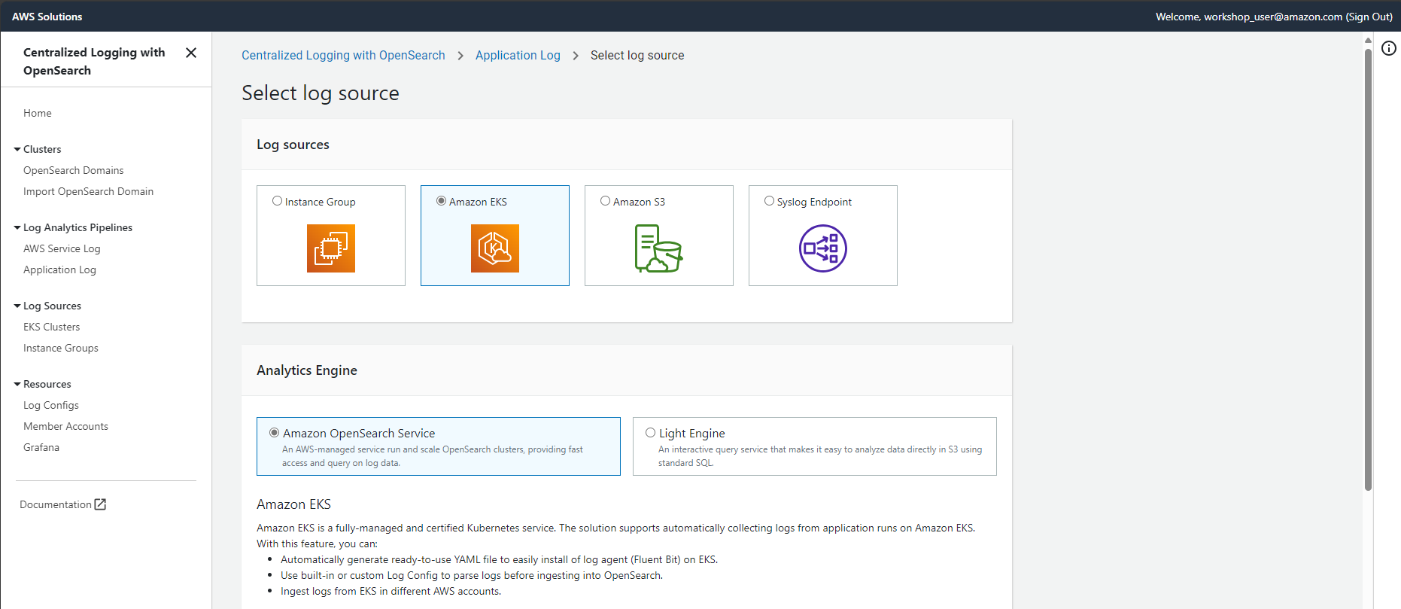This screenshot has height=609, width=1401.
Task: Click the Syslog Endpoint purple icon
Action: [x=823, y=248]
